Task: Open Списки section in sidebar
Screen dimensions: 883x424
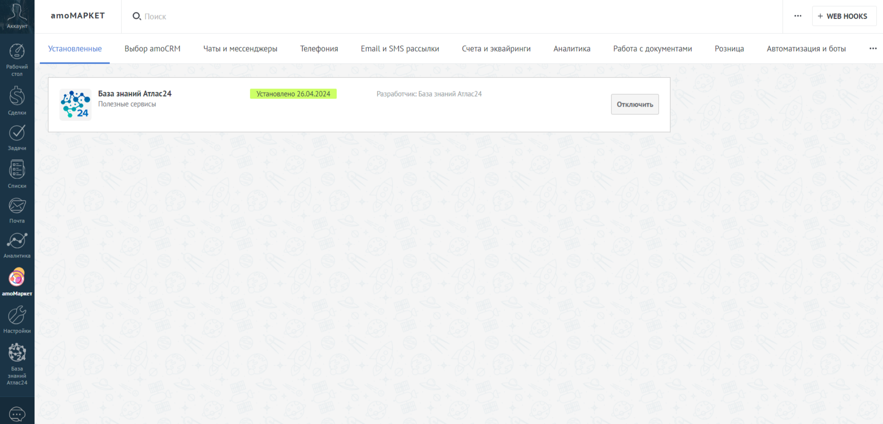Action: 17,174
